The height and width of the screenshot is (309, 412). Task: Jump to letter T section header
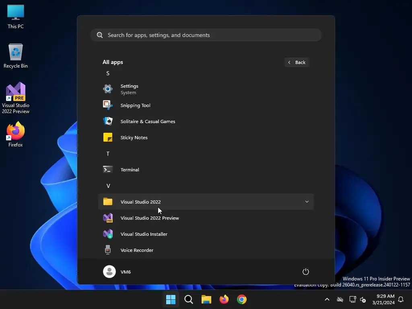coord(108,154)
